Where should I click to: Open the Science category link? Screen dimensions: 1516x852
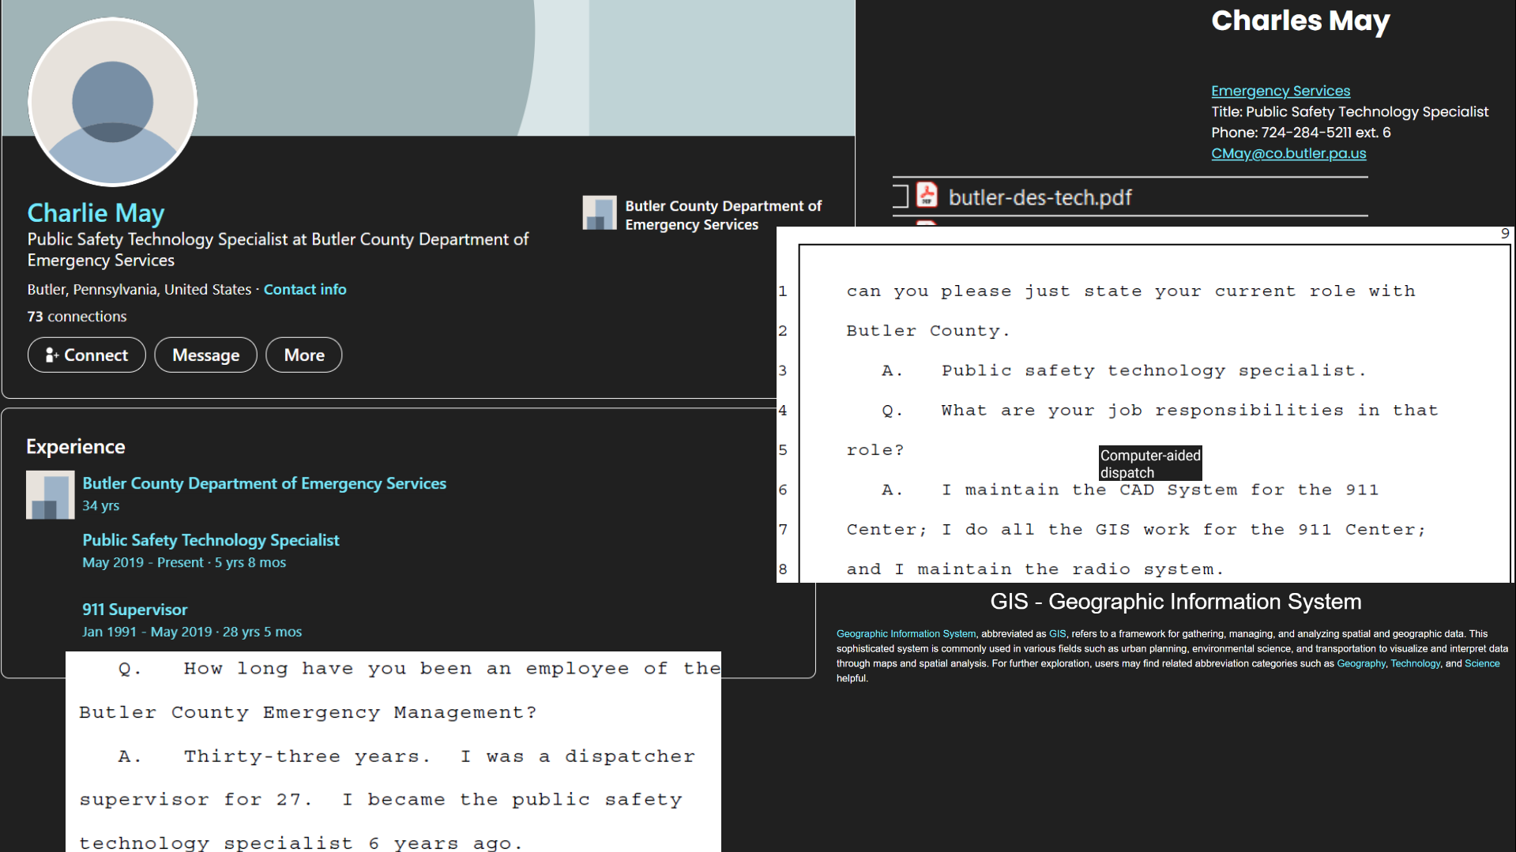1482,663
